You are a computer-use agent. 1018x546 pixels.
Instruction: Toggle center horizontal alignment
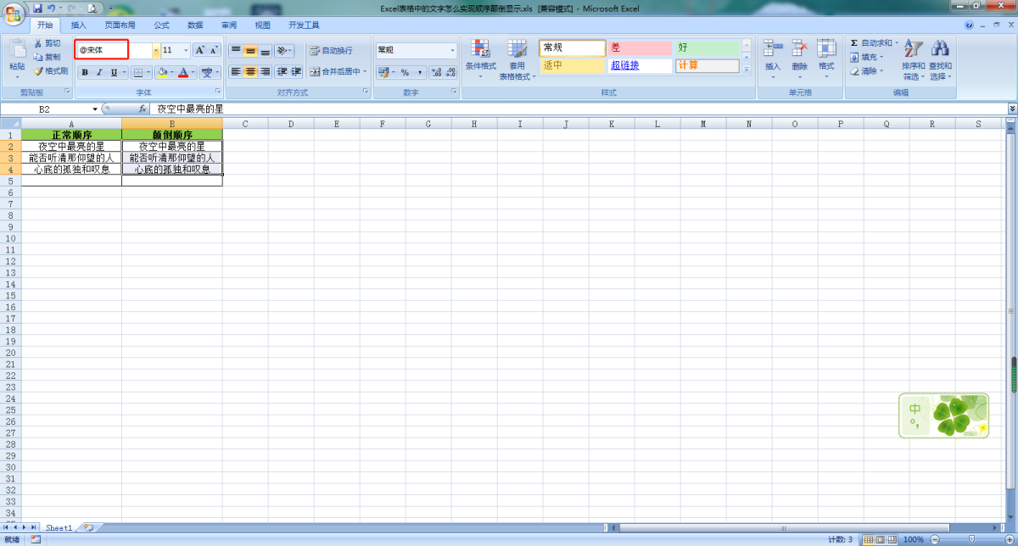pos(250,72)
